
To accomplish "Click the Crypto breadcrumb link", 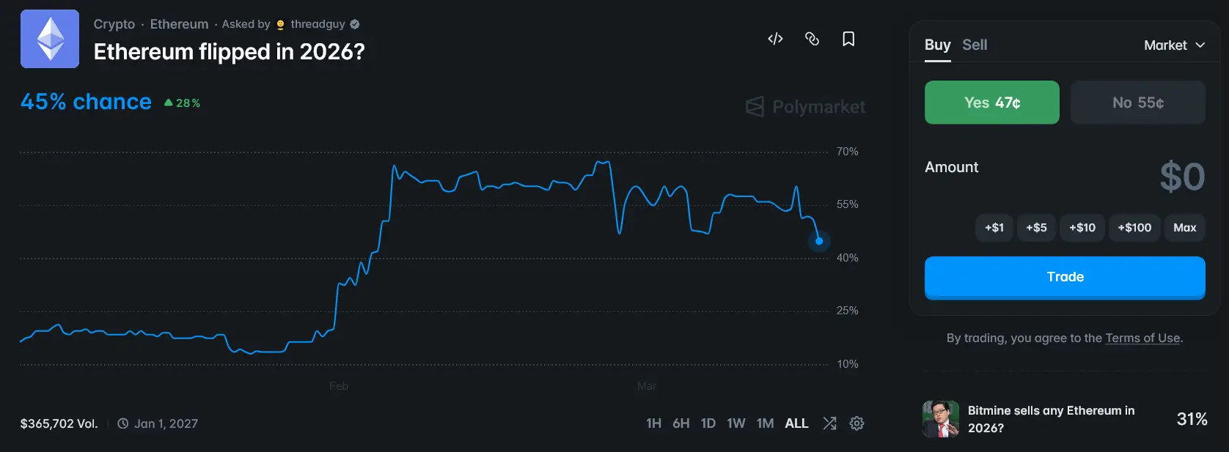I will click(x=114, y=23).
